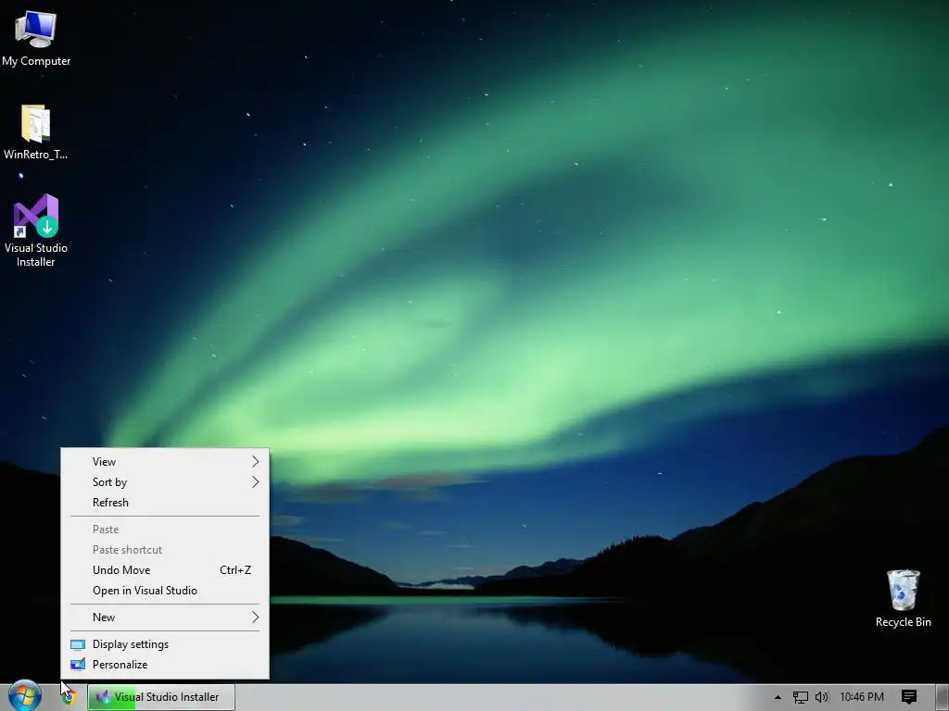Expand the View submenu
Screen dimensions: 949x711
coord(165,461)
